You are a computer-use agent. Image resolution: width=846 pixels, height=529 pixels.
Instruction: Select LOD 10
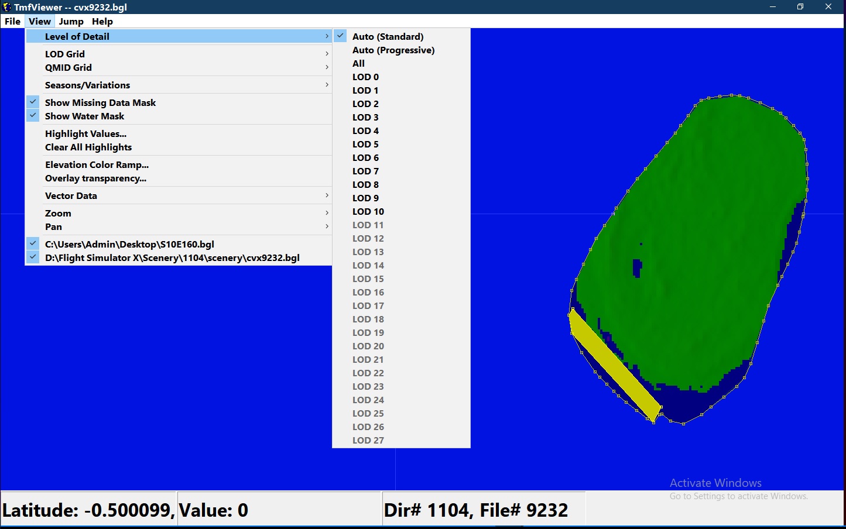[401, 211]
